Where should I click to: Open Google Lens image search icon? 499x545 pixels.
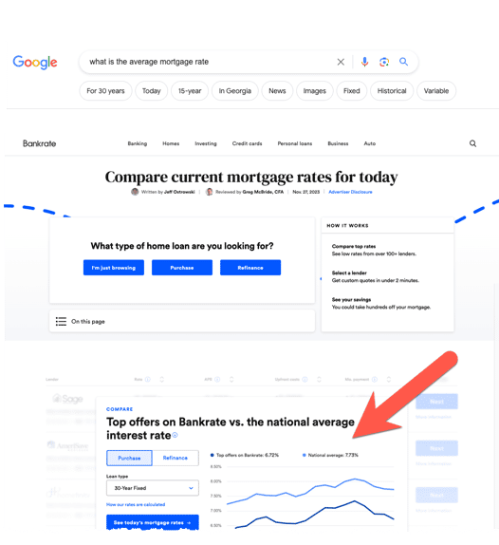[384, 62]
